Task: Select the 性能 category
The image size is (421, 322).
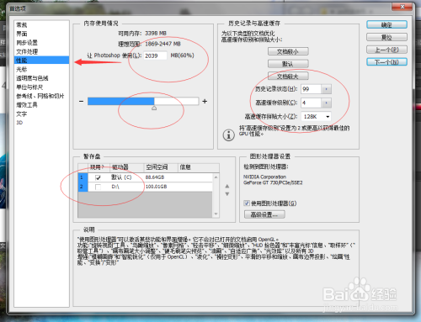Action: click(41, 61)
